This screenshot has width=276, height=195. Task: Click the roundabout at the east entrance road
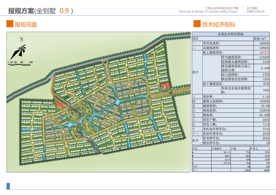coord(149,97)
